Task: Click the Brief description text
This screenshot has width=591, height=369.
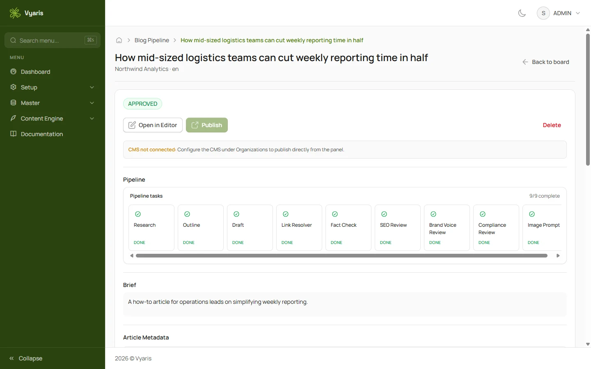Action: tap(218, 302)
